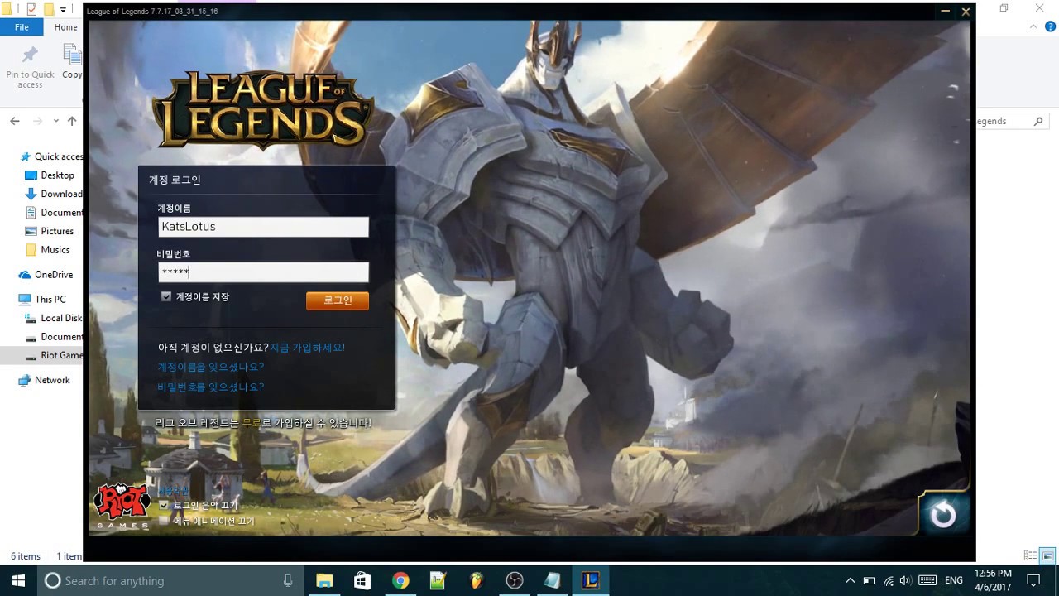Select This PC in the navigation pane
This screenshot has height=596, width=1059.
coord(41,300)
